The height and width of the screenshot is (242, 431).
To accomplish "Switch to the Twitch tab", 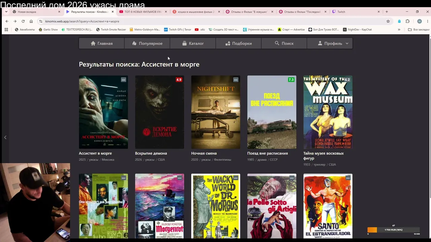I will coord(356,12).
